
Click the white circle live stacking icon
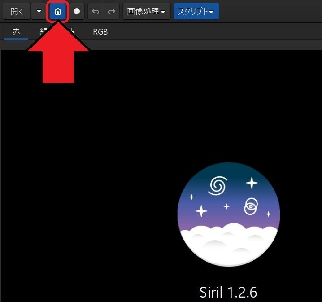pyautogui.click(x=77, y=11)
